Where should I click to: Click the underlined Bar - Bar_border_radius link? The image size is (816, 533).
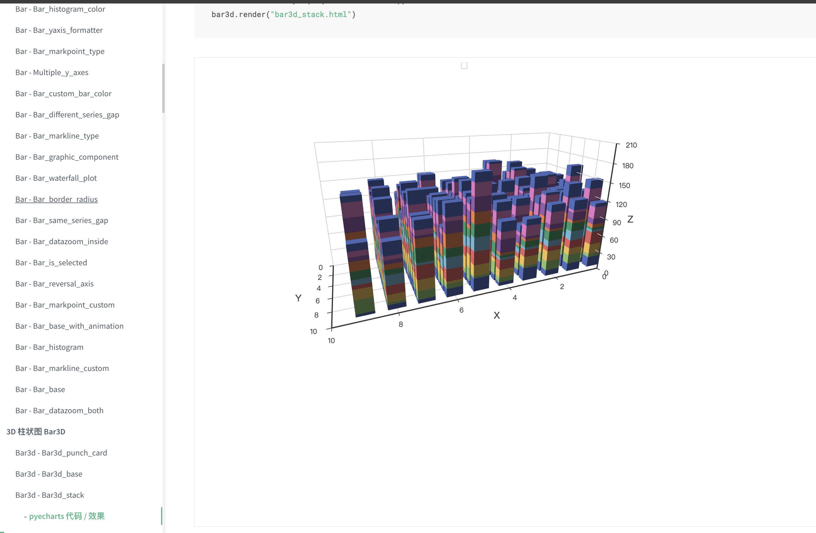(x=56, y=199)
